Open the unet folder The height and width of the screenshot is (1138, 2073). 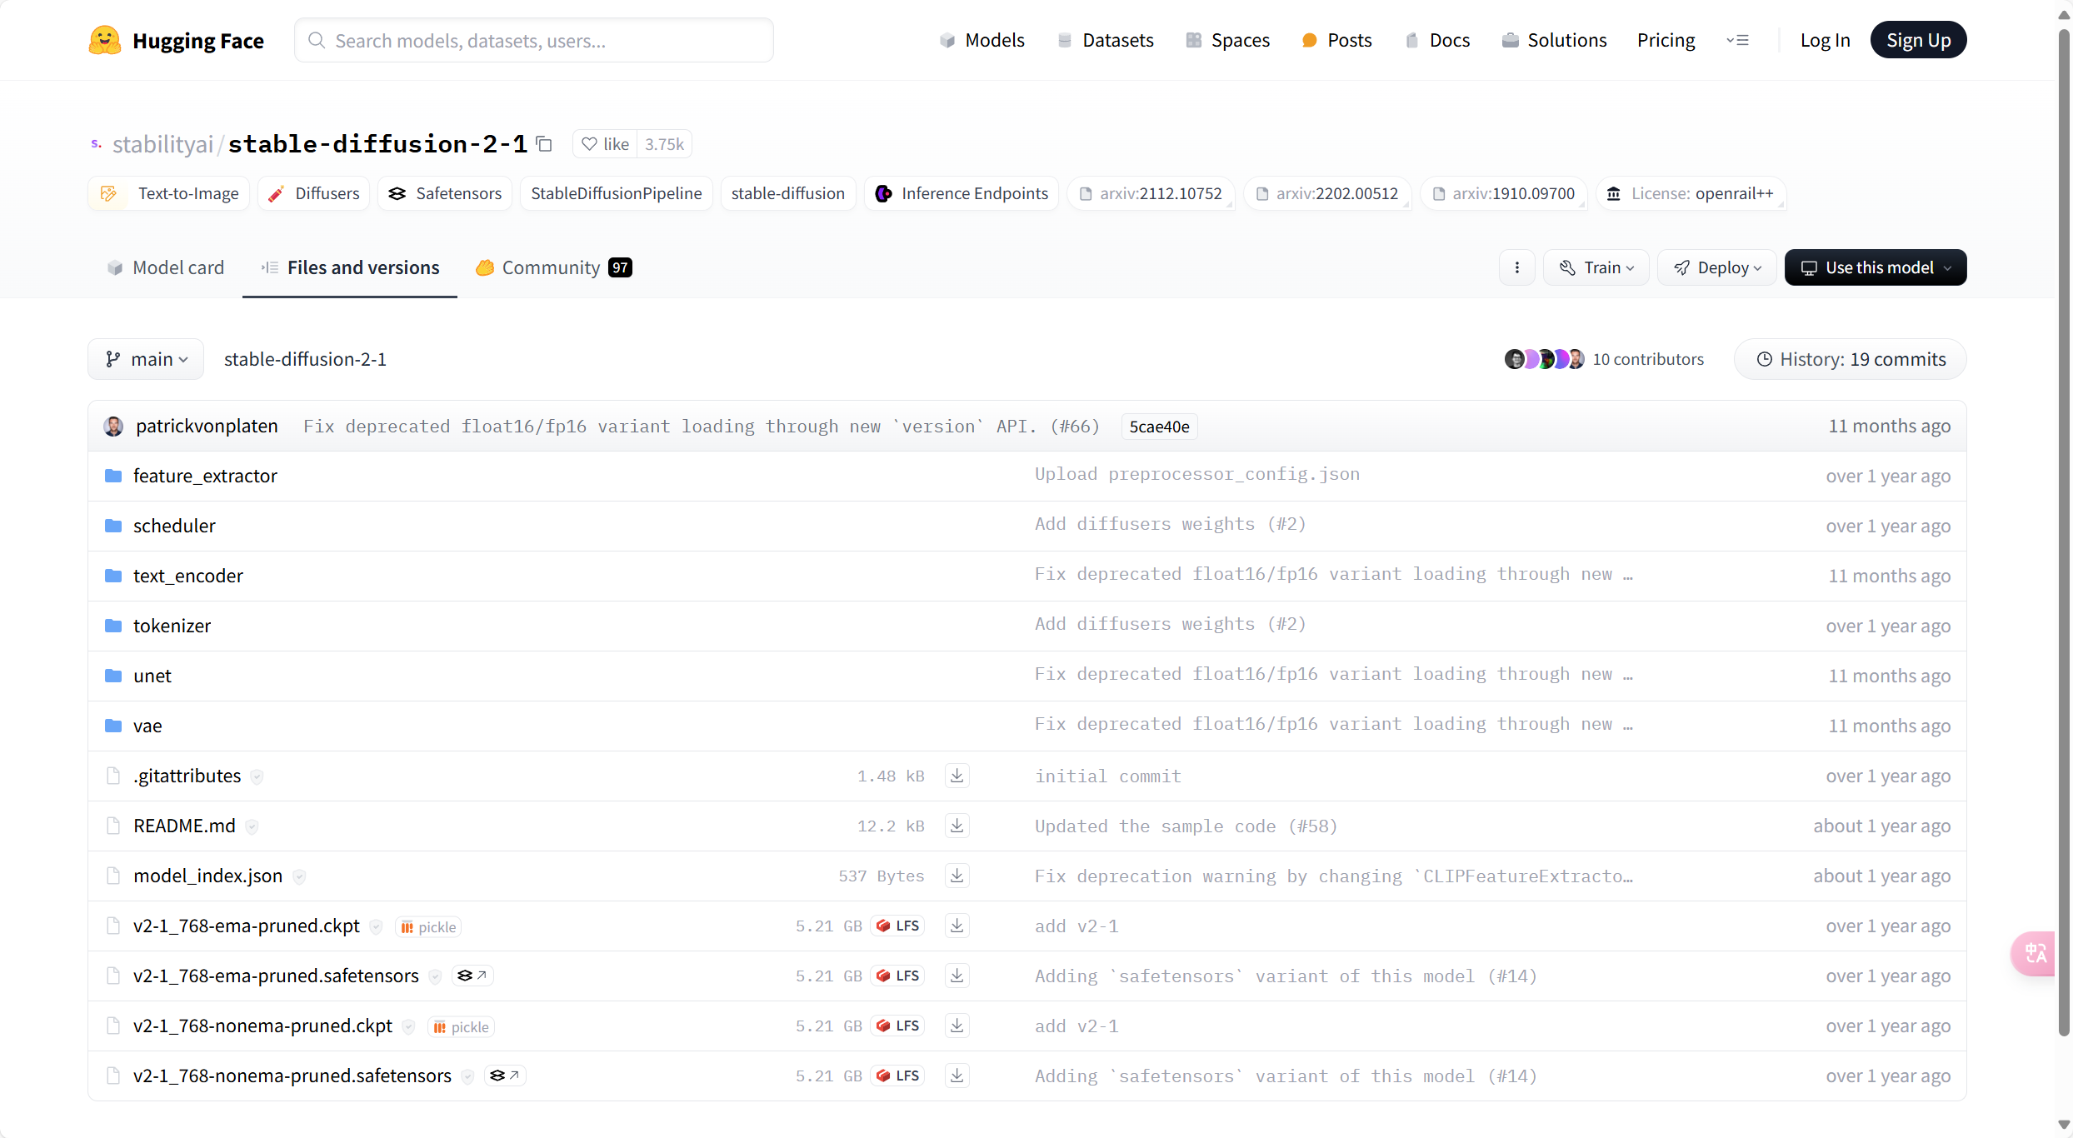pos(152,676)
